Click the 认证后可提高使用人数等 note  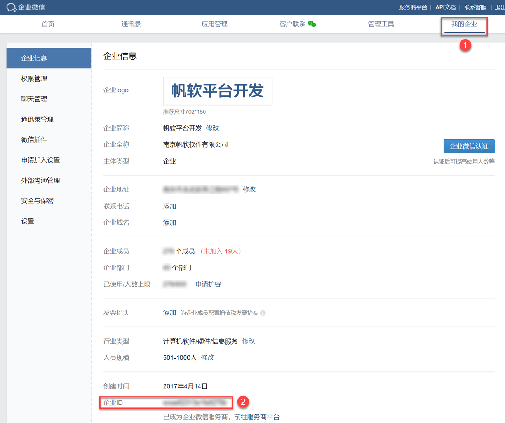pos(464,162)
